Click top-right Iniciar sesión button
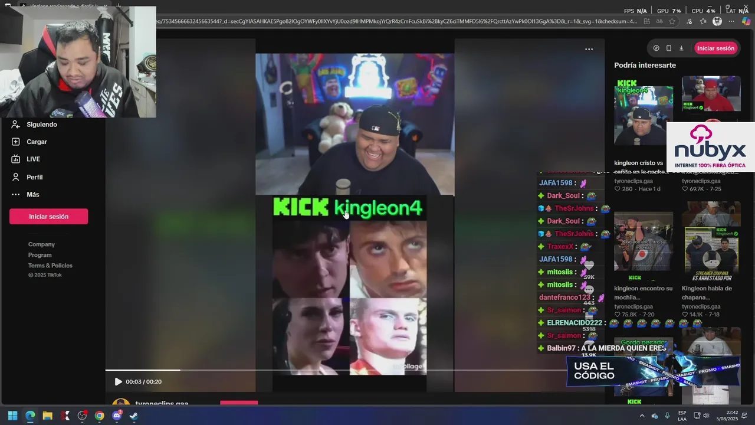This screenshot has width=755, height=425. point(715,48)
